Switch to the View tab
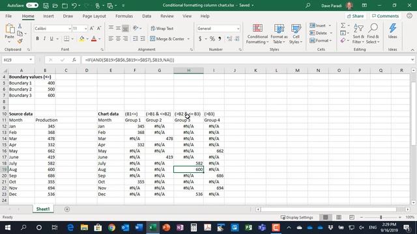The image size is (417, 234). pos(187,16)
